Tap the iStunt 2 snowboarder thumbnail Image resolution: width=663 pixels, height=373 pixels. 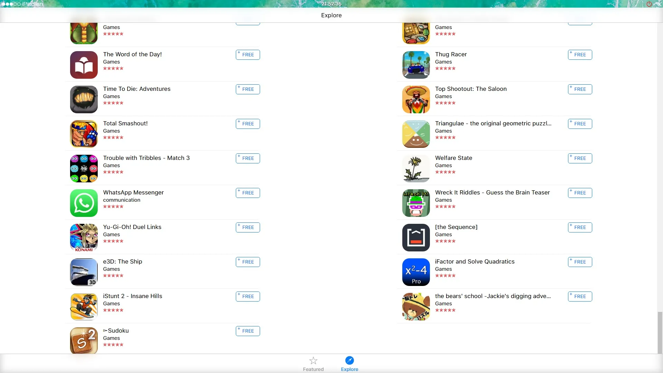coord(84,307)
